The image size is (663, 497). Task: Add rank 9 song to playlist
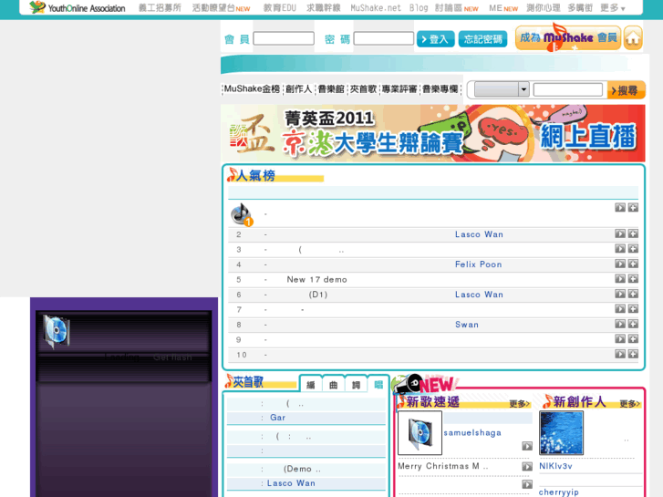coord(633,339)
